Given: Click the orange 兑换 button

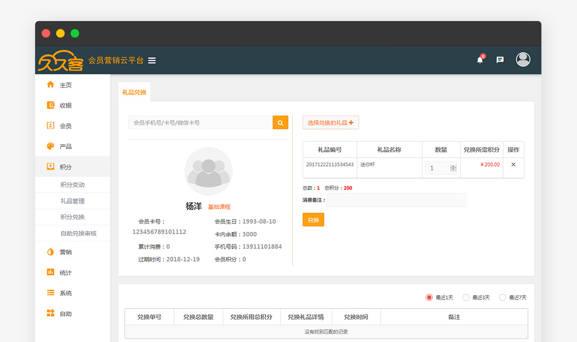Looking at the screenshot, I should [313, 220].
